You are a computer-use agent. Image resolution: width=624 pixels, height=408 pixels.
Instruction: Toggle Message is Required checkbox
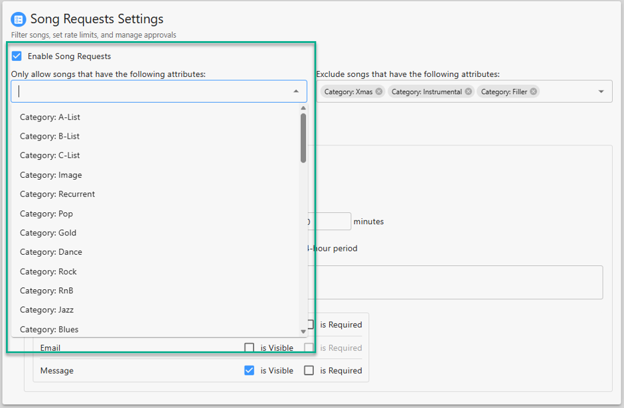tap(309, 371)
